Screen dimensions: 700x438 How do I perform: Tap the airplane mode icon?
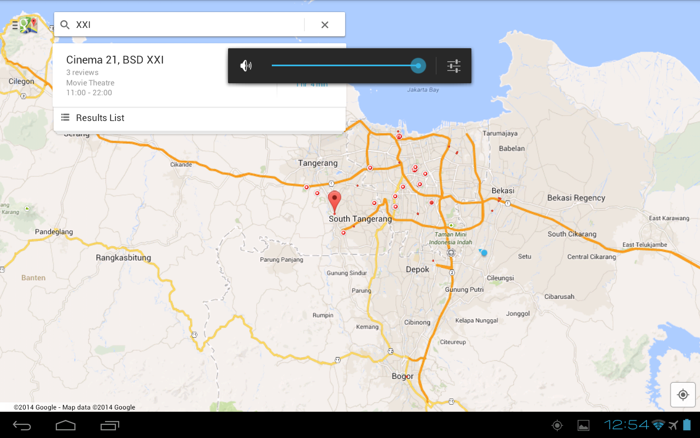point(673,425)
